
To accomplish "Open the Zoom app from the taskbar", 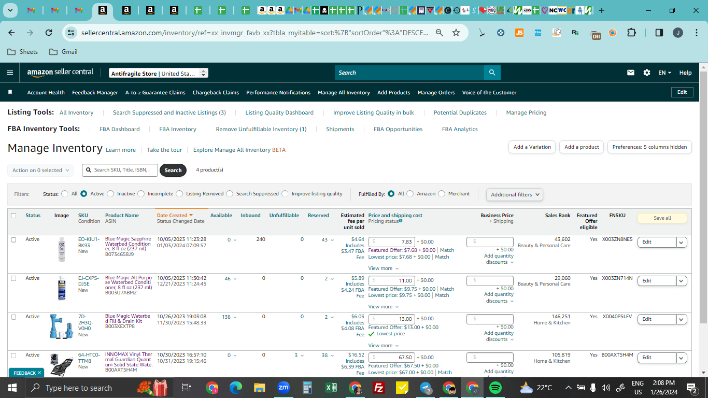I will (284, 388).
